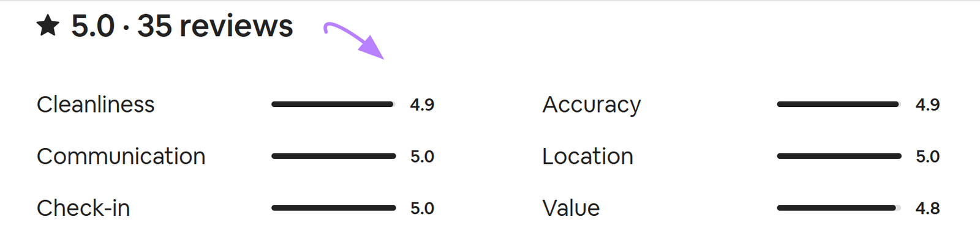Click the black star rating icon
The height and width of the screenshot is (247, 980).
(48, 26)
